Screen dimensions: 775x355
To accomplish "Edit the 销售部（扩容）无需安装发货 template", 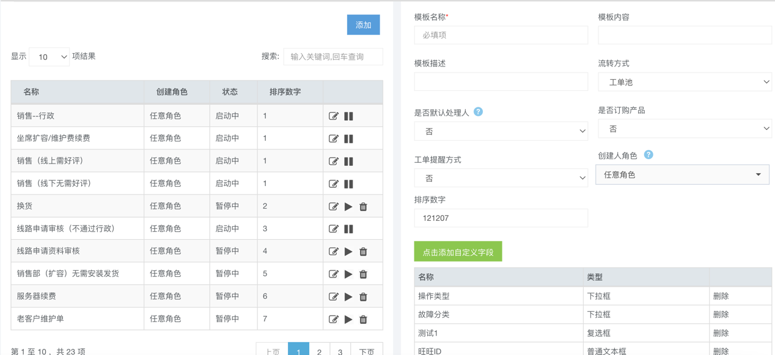I will pyautogui.click(x=333, y=274).
